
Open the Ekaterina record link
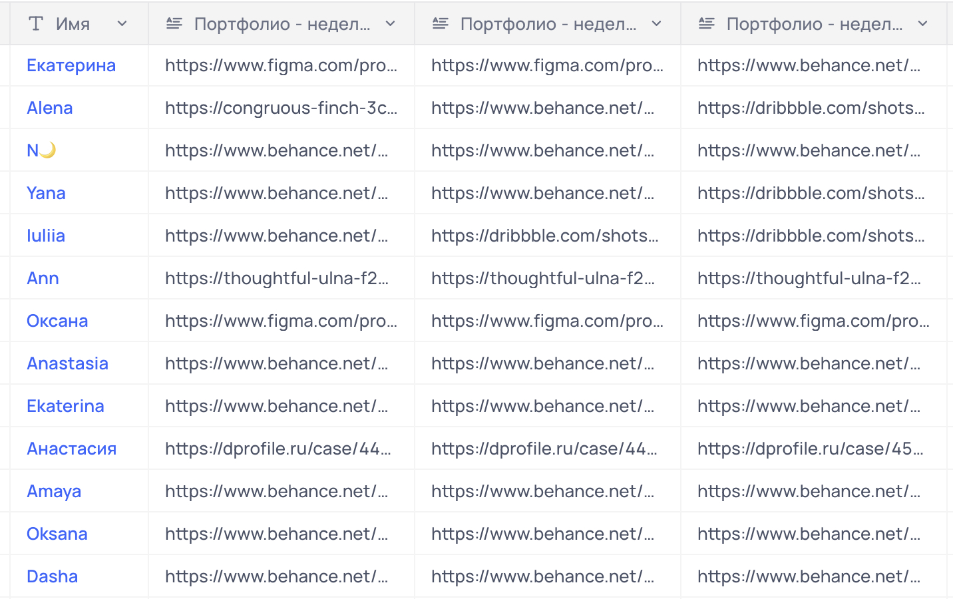(65, 406)
